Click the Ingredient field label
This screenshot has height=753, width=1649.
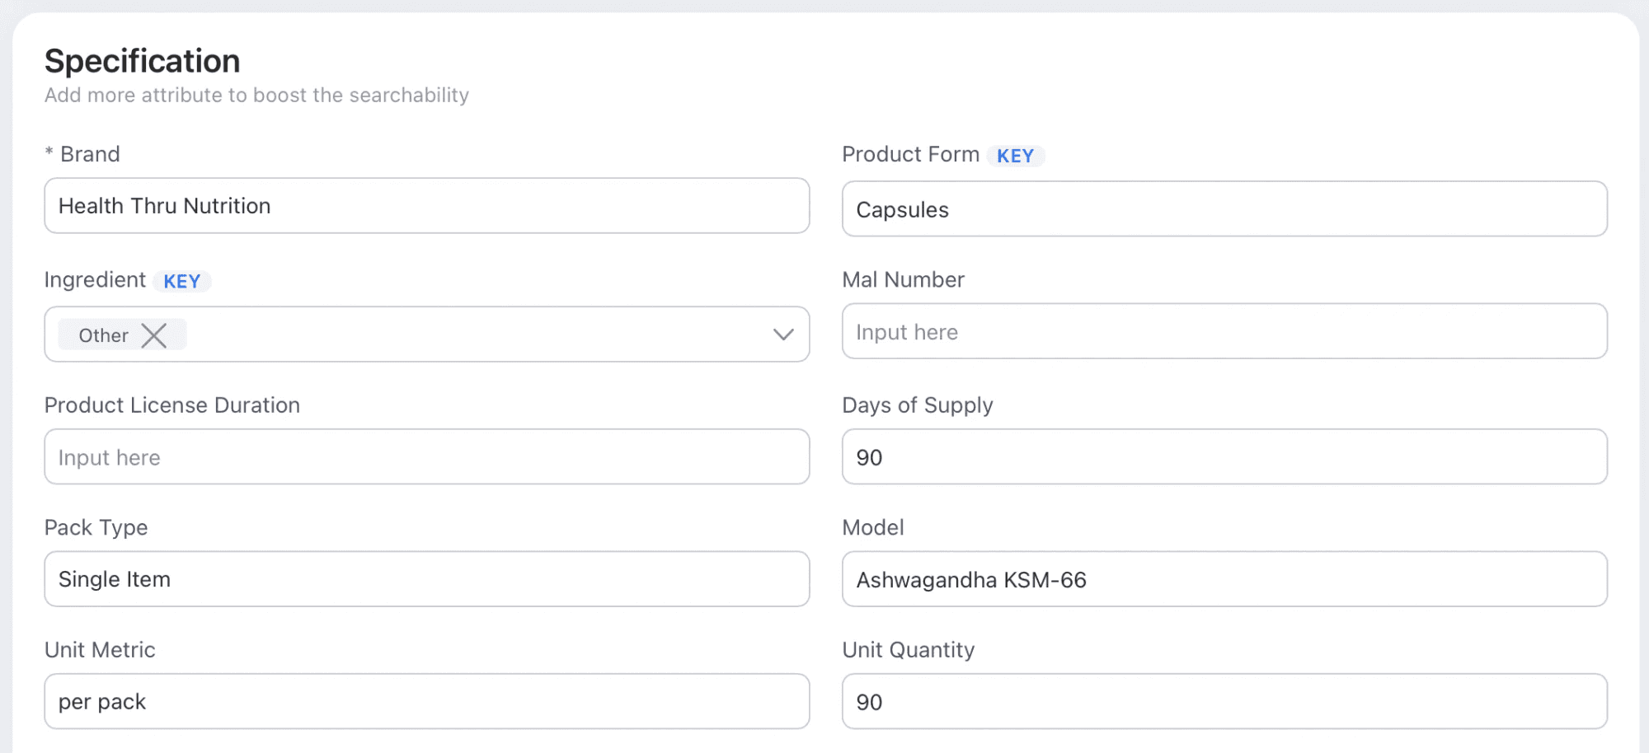pyautogui.click(x=95, y=280)
